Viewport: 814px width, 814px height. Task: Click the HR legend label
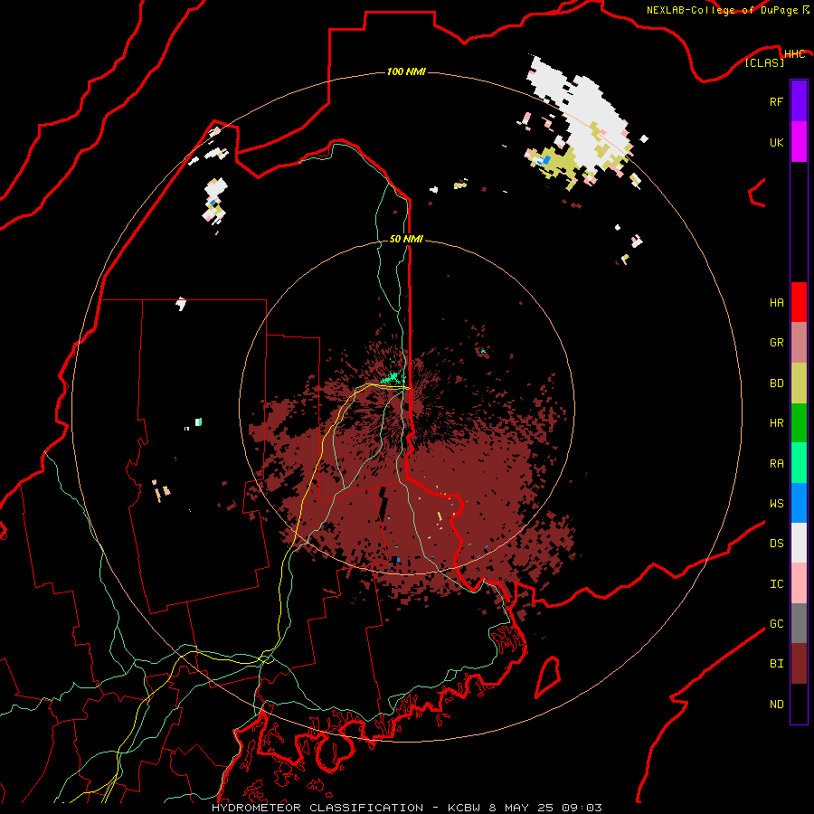coord(776,423)
